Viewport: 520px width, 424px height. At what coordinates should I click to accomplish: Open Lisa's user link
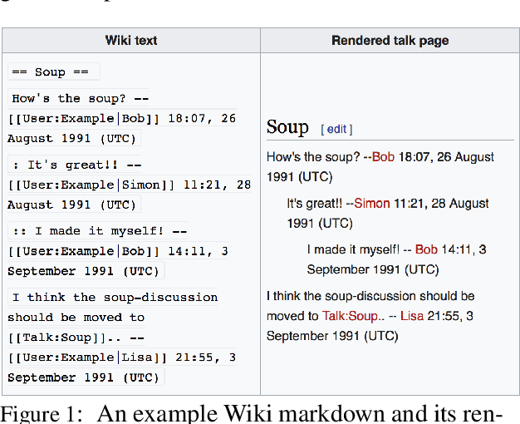[x=416, y=316]
